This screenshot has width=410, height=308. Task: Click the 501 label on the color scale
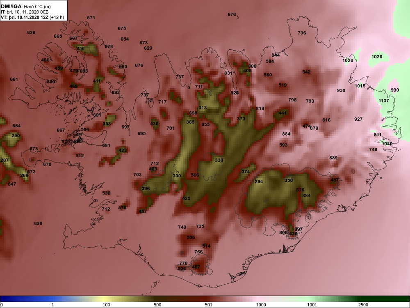coord(209,305)
